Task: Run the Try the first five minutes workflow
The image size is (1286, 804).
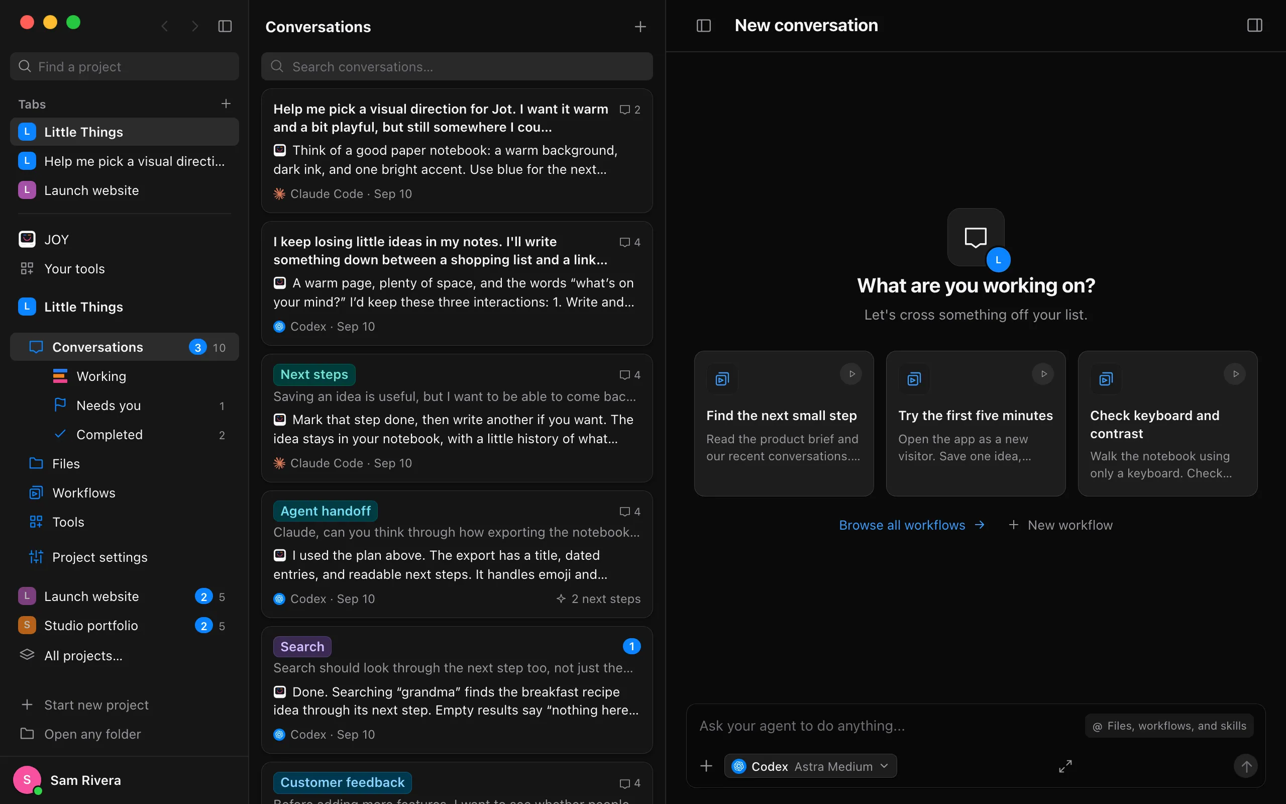Action: [1043, 374]
